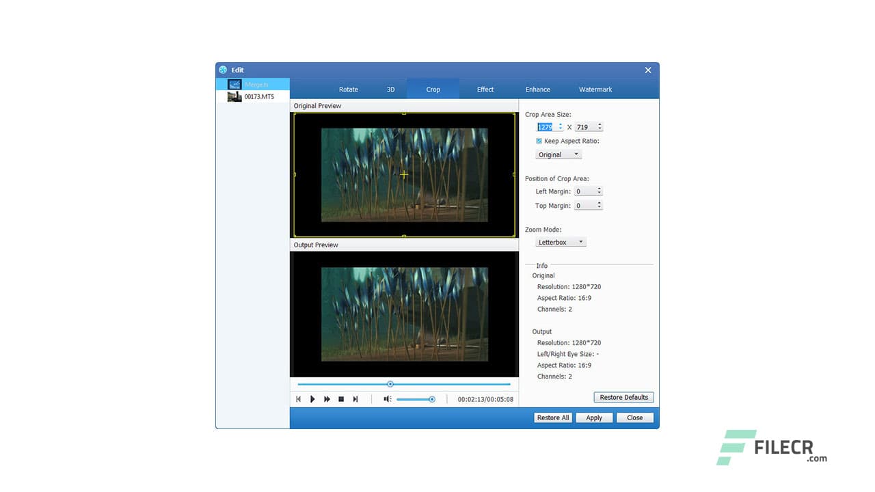Increase crop width using the up arrow
This screenshot has height=492, width=875.
(x=560, y=124)
